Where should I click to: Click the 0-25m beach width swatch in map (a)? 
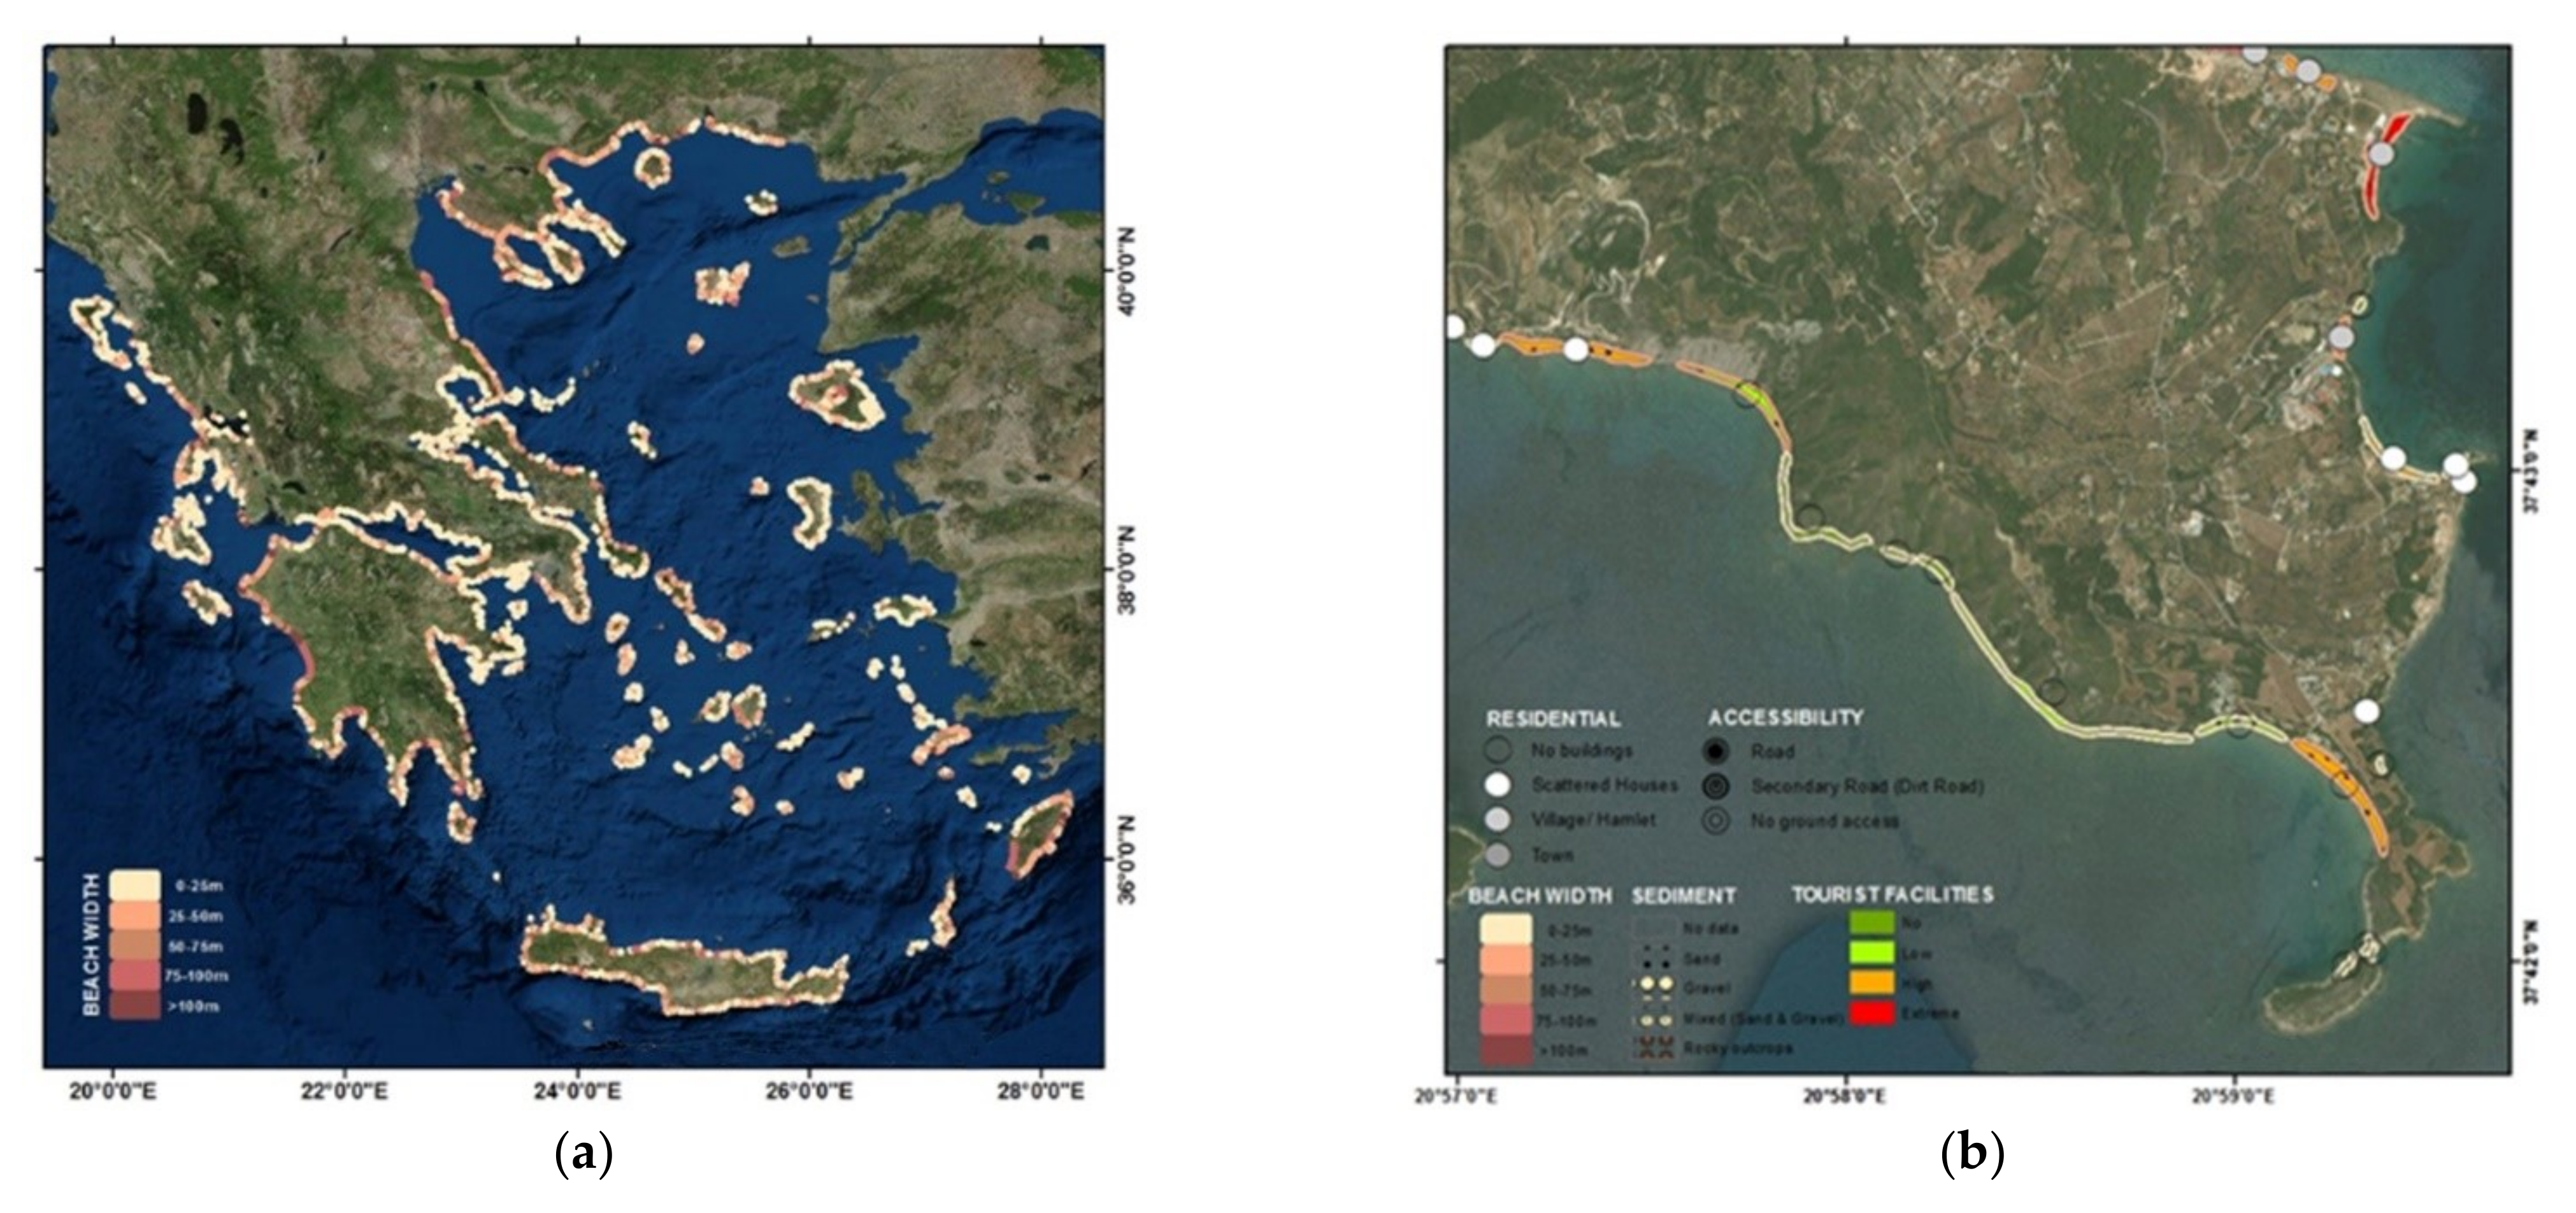point(135,885)
